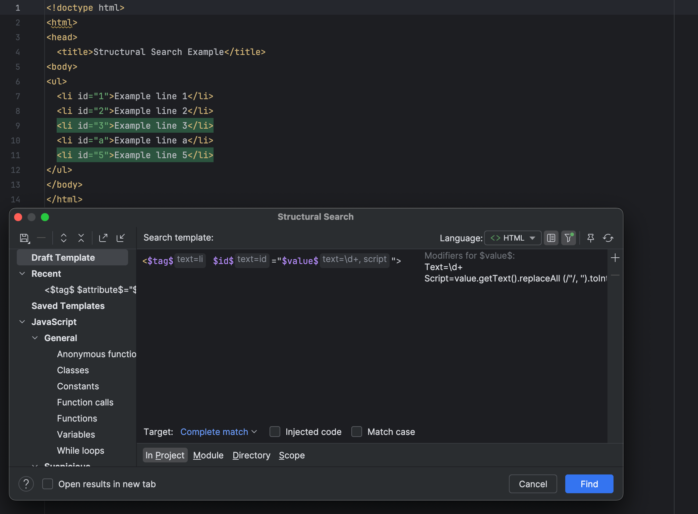Screen dimensions: 698x514
Task: Remove the selected template using minus icon
Action: point(41,238)
